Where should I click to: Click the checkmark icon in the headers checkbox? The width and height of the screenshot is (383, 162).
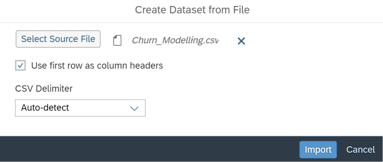point(21,66)
